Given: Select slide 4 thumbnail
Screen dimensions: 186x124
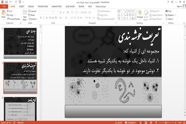Looking at the screenshot, I should 20,109.
